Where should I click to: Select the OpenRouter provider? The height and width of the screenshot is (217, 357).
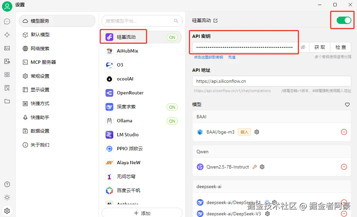click(x=142, y=93)
